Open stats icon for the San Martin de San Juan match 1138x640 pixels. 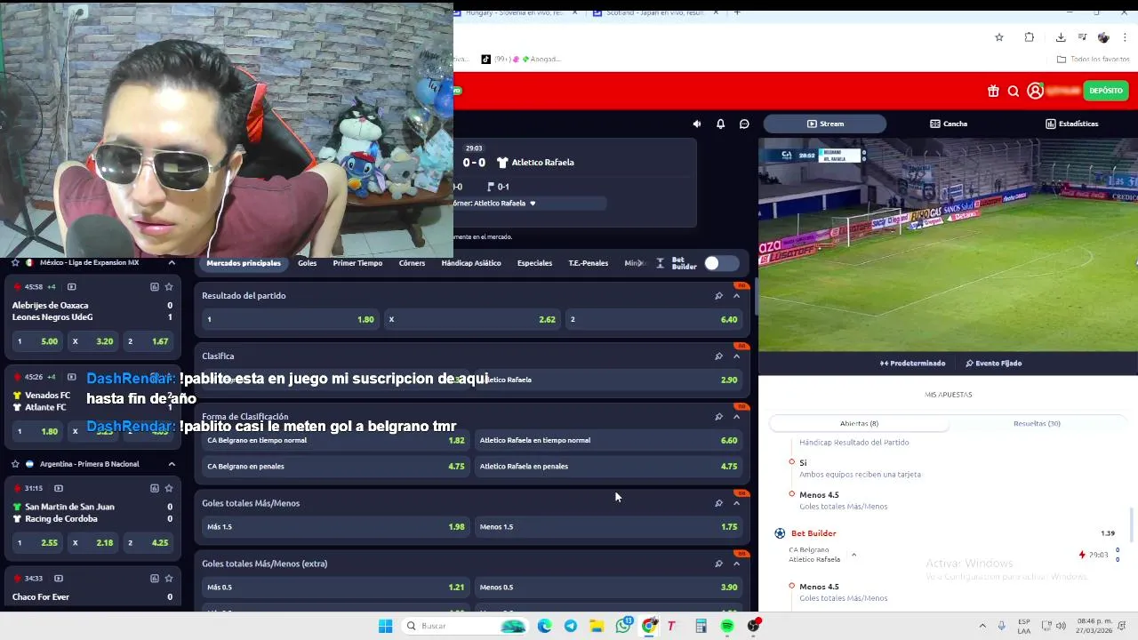pos(155,488)
